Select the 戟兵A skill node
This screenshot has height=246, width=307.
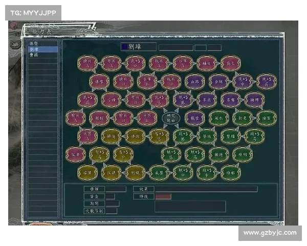click(x=159, y=64)
